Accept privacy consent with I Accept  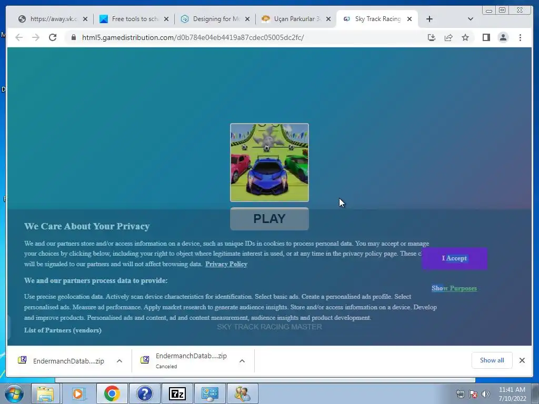tap(454, 258)
